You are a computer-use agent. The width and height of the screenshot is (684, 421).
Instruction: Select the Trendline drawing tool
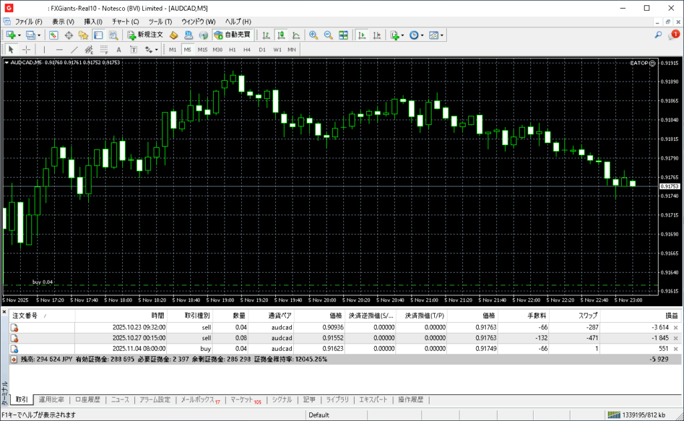(74, 49)
